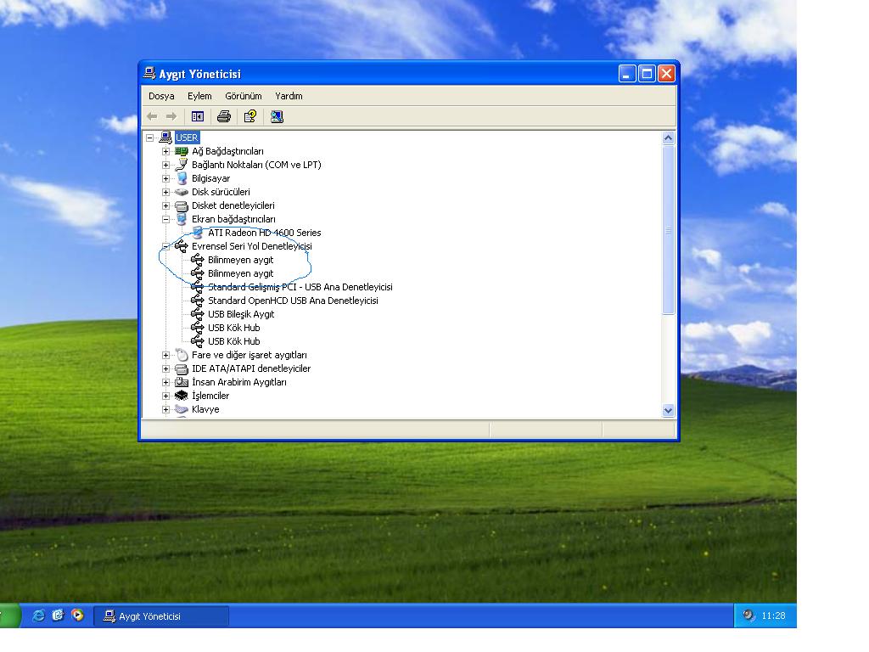Viewport: 869px width, 652px height.
Task: Expand the İşlemciler node
Action: pos(165,396)
